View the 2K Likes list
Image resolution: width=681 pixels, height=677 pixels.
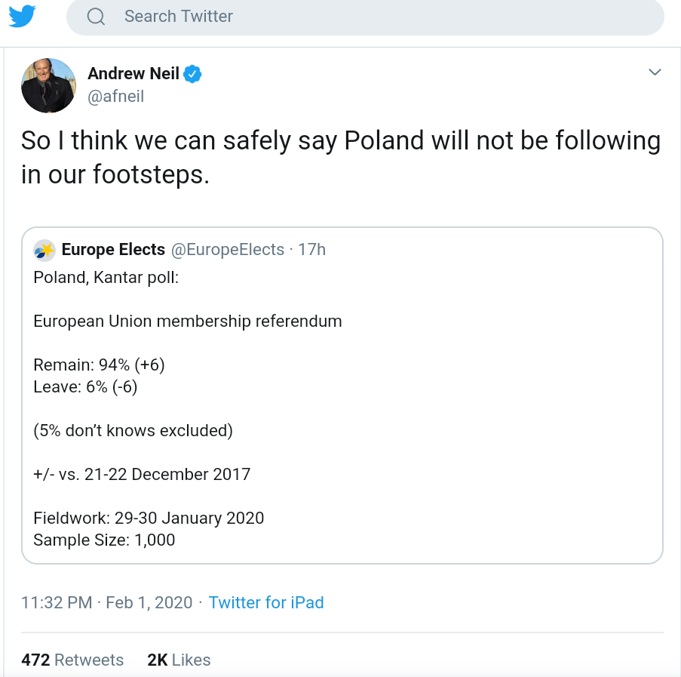click(179, 660)
